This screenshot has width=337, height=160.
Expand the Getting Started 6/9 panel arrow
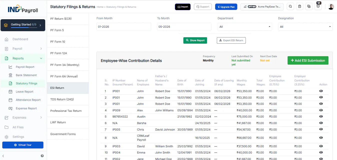coord(40,25)
